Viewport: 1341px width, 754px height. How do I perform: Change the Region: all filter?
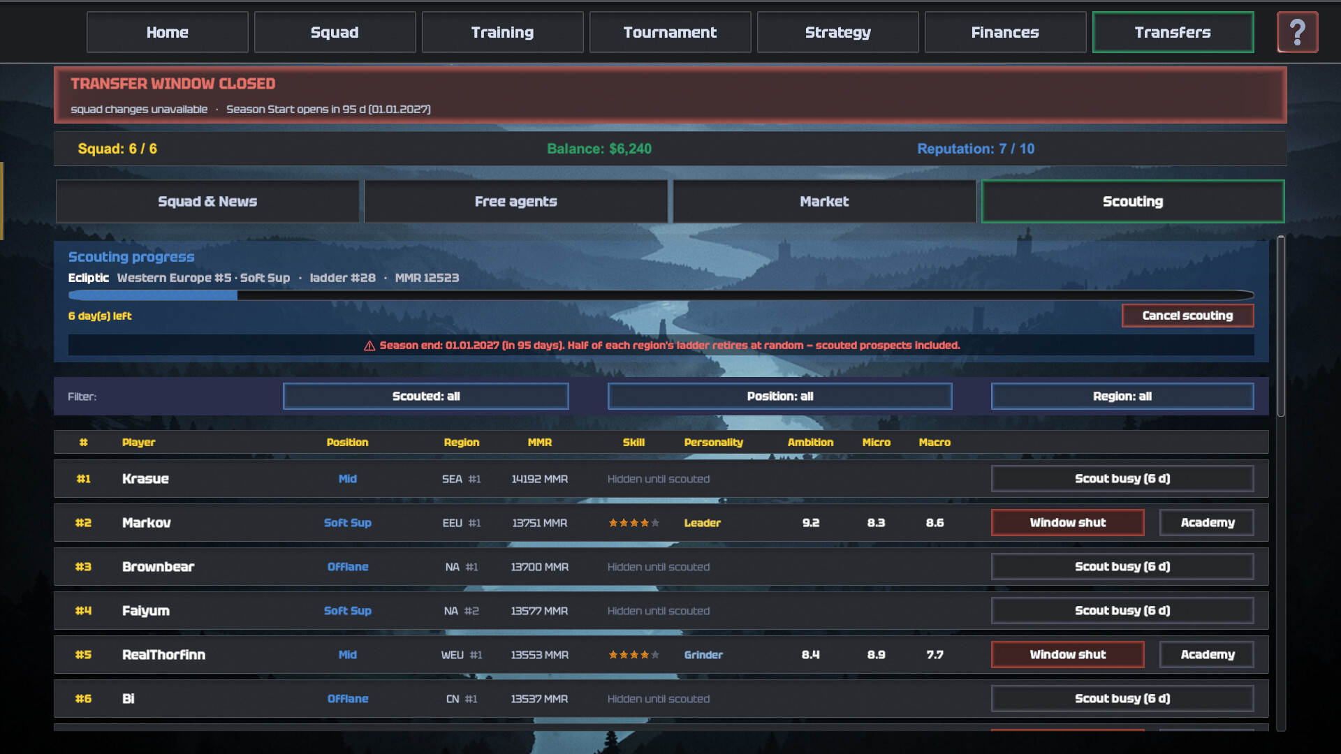pos(1122,397)
